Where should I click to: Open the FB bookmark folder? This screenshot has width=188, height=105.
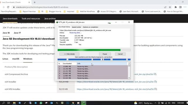point(41,11)
